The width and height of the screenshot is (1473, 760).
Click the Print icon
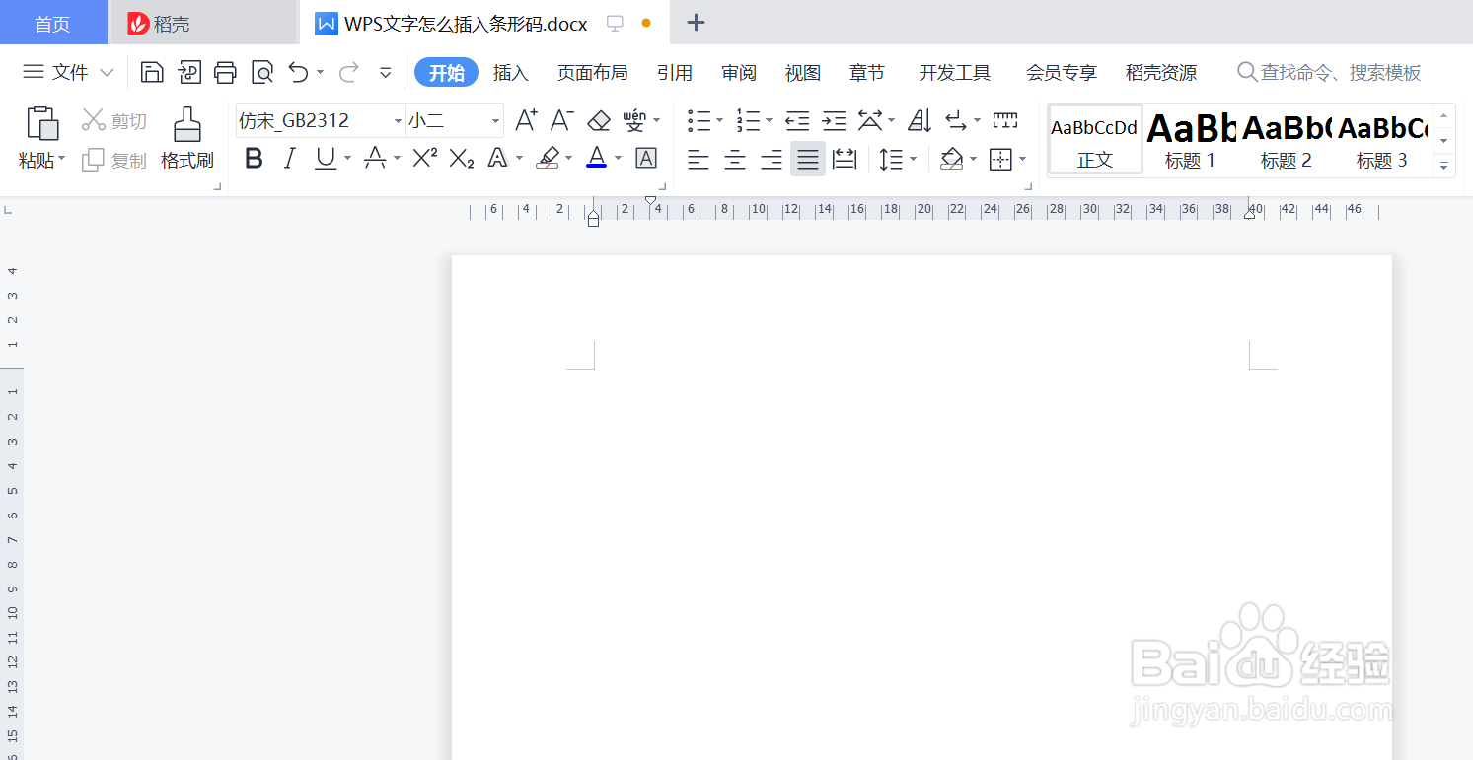click(226, 72)
